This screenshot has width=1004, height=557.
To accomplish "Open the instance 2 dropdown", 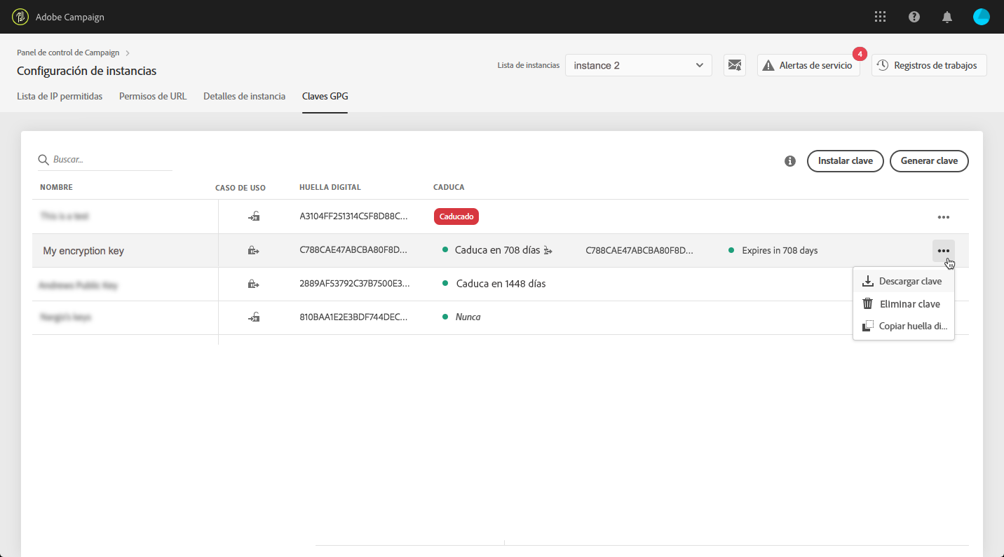I will coord(639,65).
